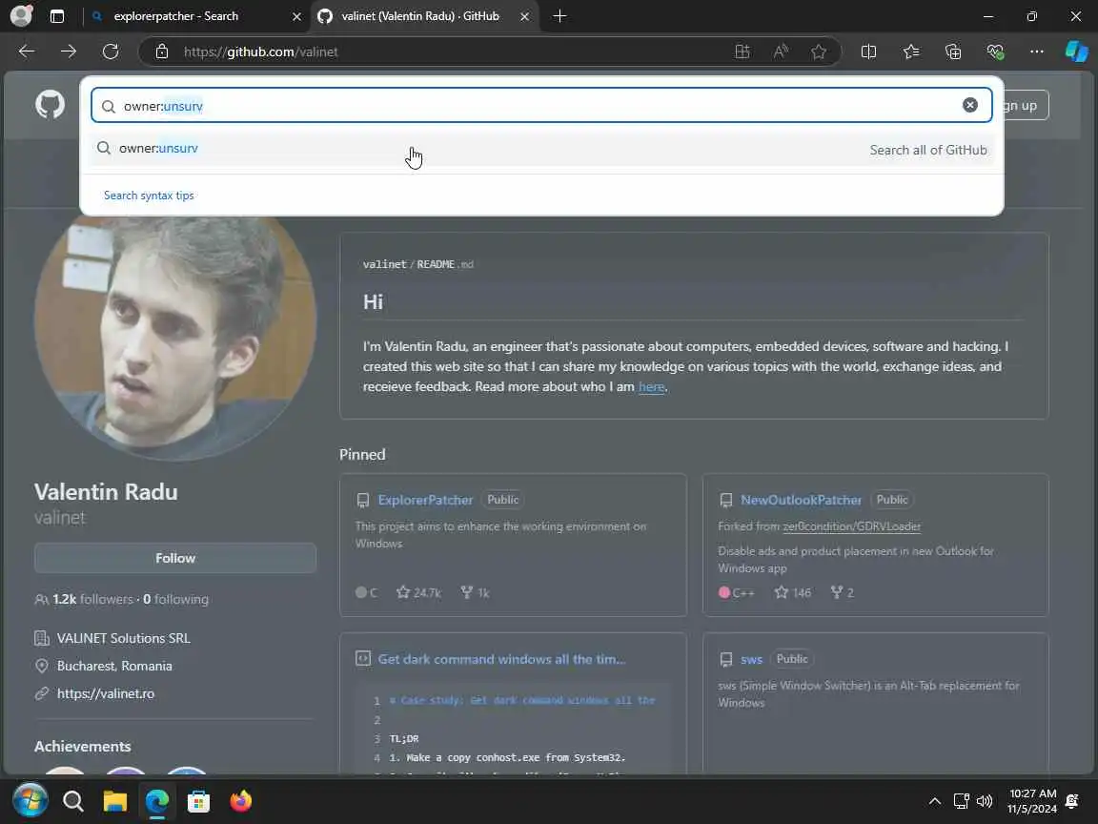Viewport: 1098px width, 824px height.
Task: View the 0 following list
Action: click(x=175, y=599)
